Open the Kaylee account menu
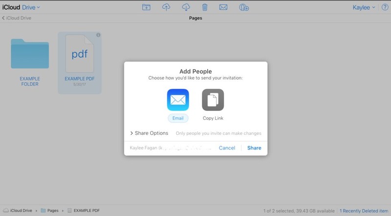The image size is (391, 216). [x=364, y=7]
